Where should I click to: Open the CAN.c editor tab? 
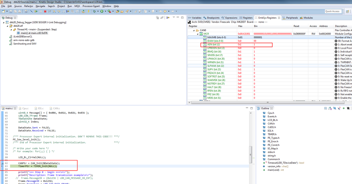click(x=56, y=108)
